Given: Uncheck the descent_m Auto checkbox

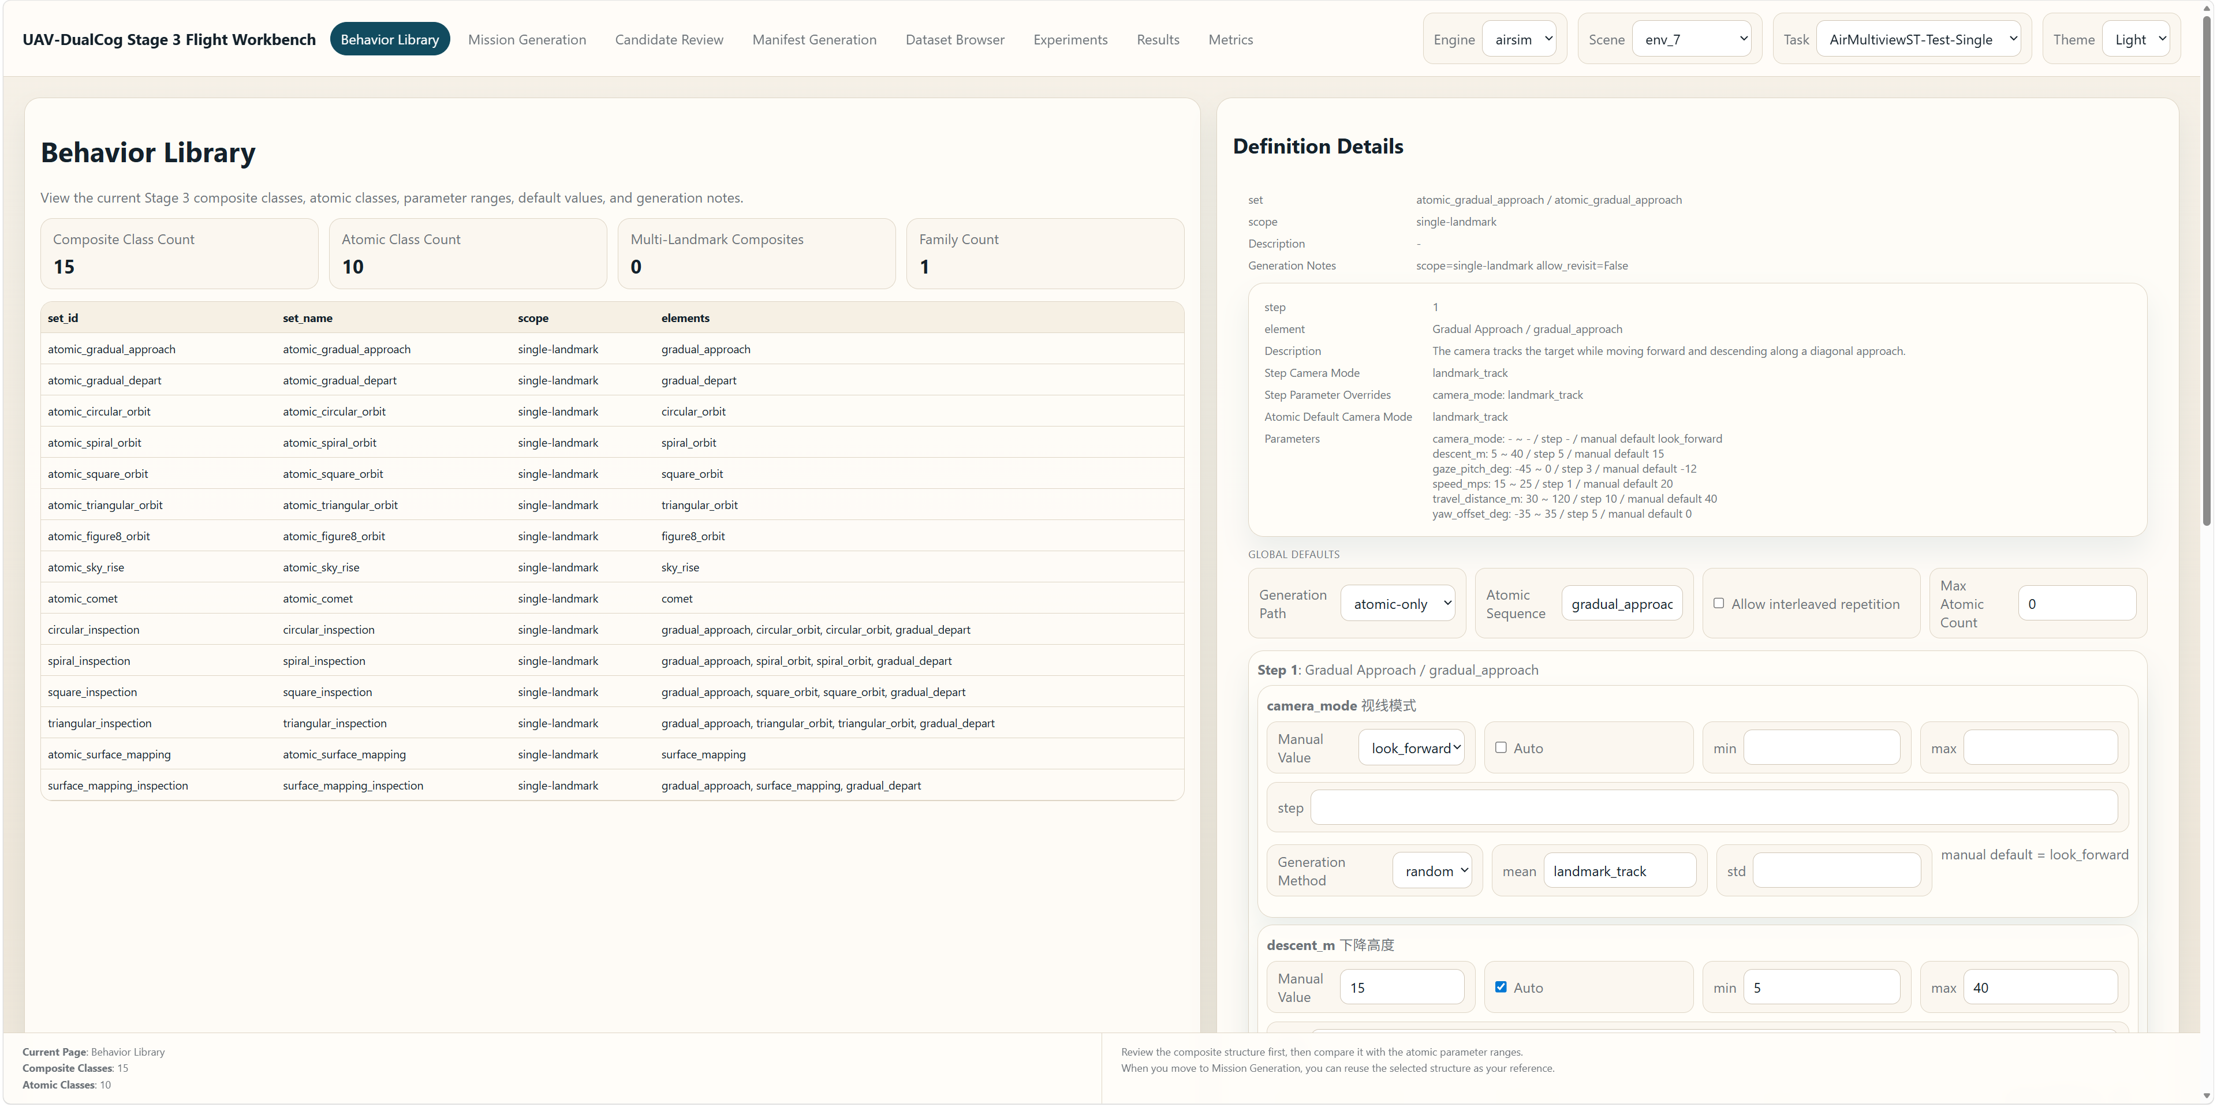Looking at the screenshot, I should (x=1501, y=986).
